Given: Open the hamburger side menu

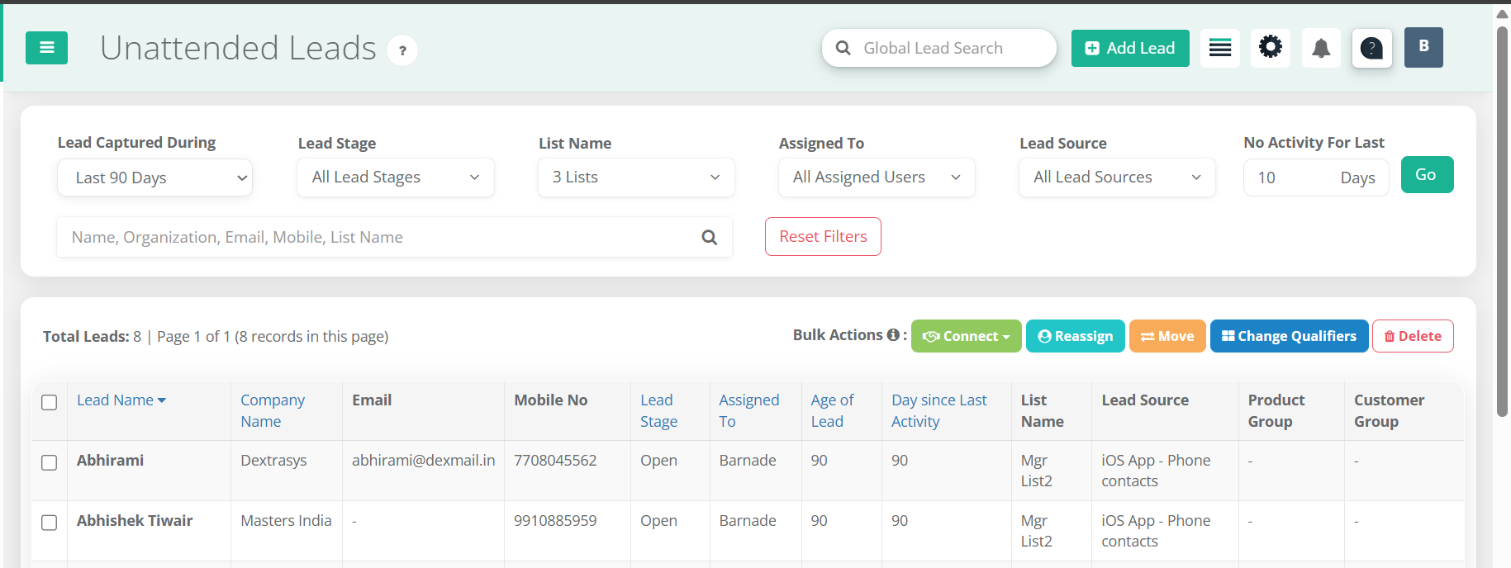Looking at the screenshot, I should tap(46, 48).
